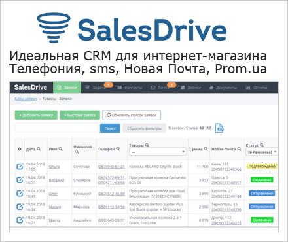Click the name link Ольга
Screen dimensions: 288x242
tap(54, 167)
